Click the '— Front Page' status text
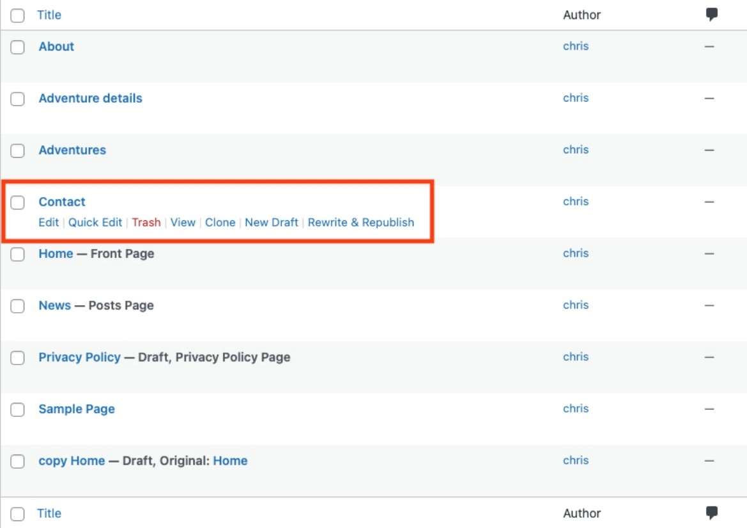 coord(115,253)
